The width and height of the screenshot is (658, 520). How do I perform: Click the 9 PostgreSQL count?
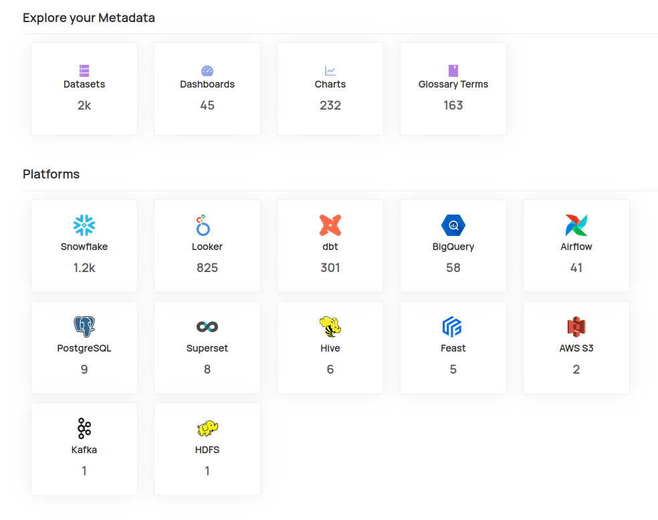pyautogui.click(x=84, y=369)
